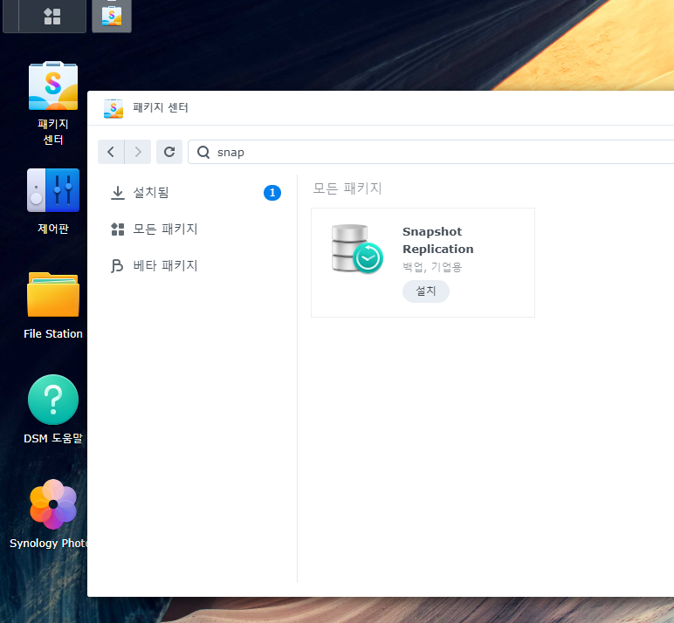Open the Snapshot Replication title link
This screenshot has height=623, width=674.
pos(437,240)
